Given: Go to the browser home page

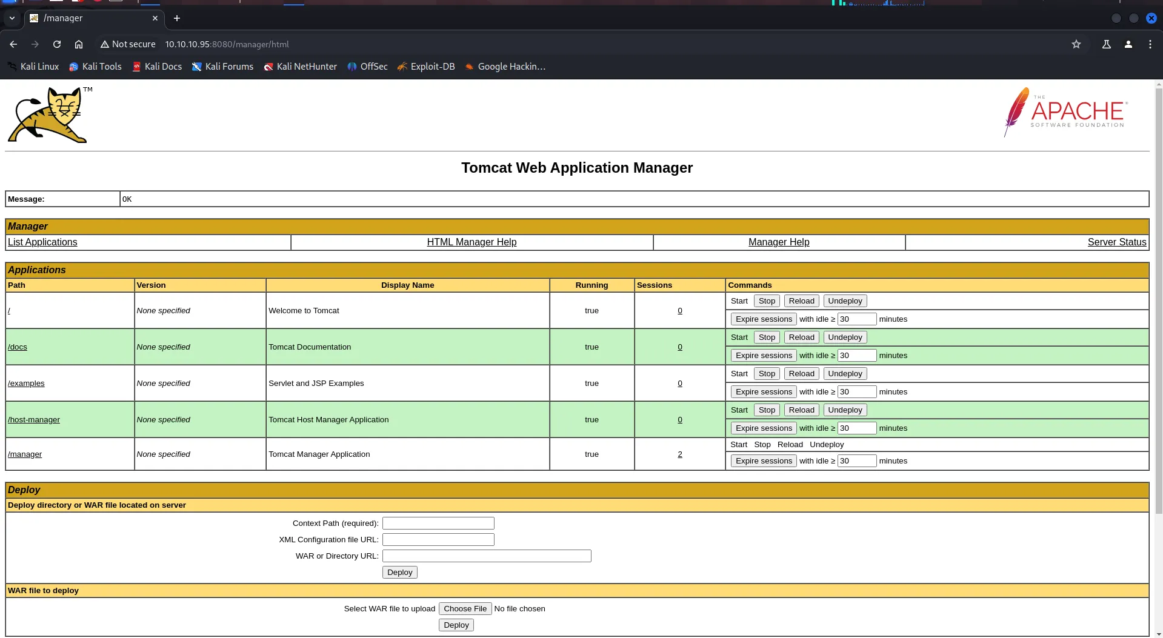Looking at the screenshot, I should coord(79,44).
